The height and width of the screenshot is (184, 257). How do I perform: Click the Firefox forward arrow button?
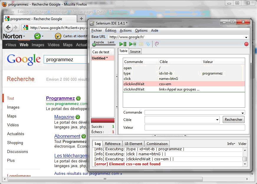(16, 28)
